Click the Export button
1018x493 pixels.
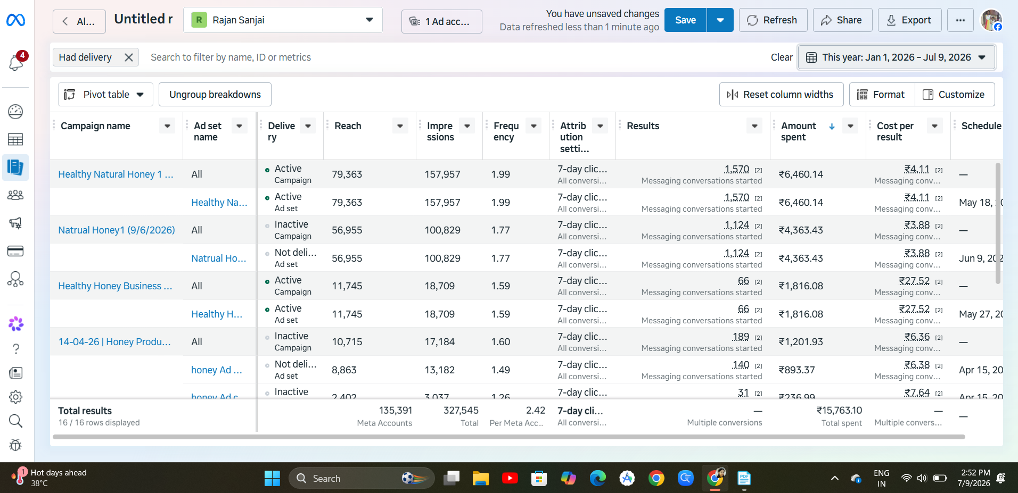[x=909, y=20]
